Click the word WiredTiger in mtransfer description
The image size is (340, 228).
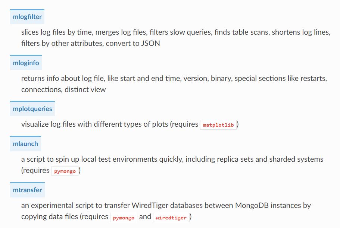coord(150,205)
